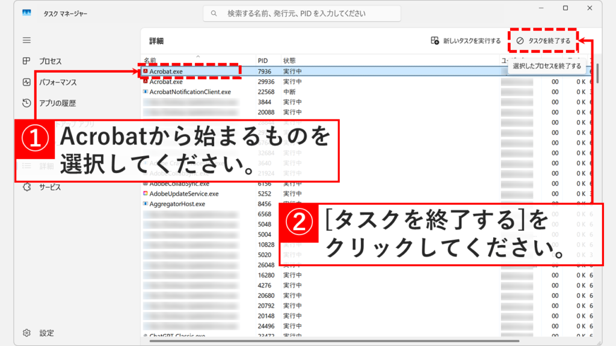Open the サービス puzzle icon
Image resolution: width=616 pixels, height=346 pixels.
[x=26, y=187]
